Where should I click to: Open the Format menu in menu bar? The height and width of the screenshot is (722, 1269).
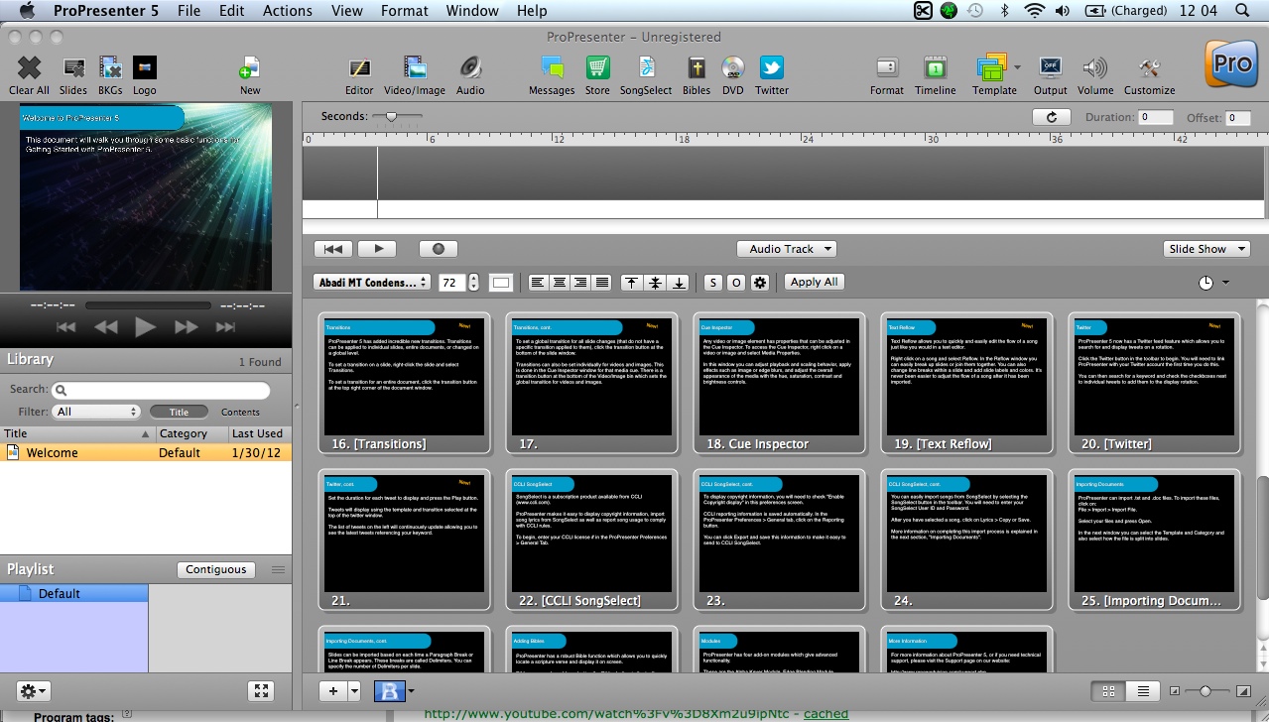point(405,11)
